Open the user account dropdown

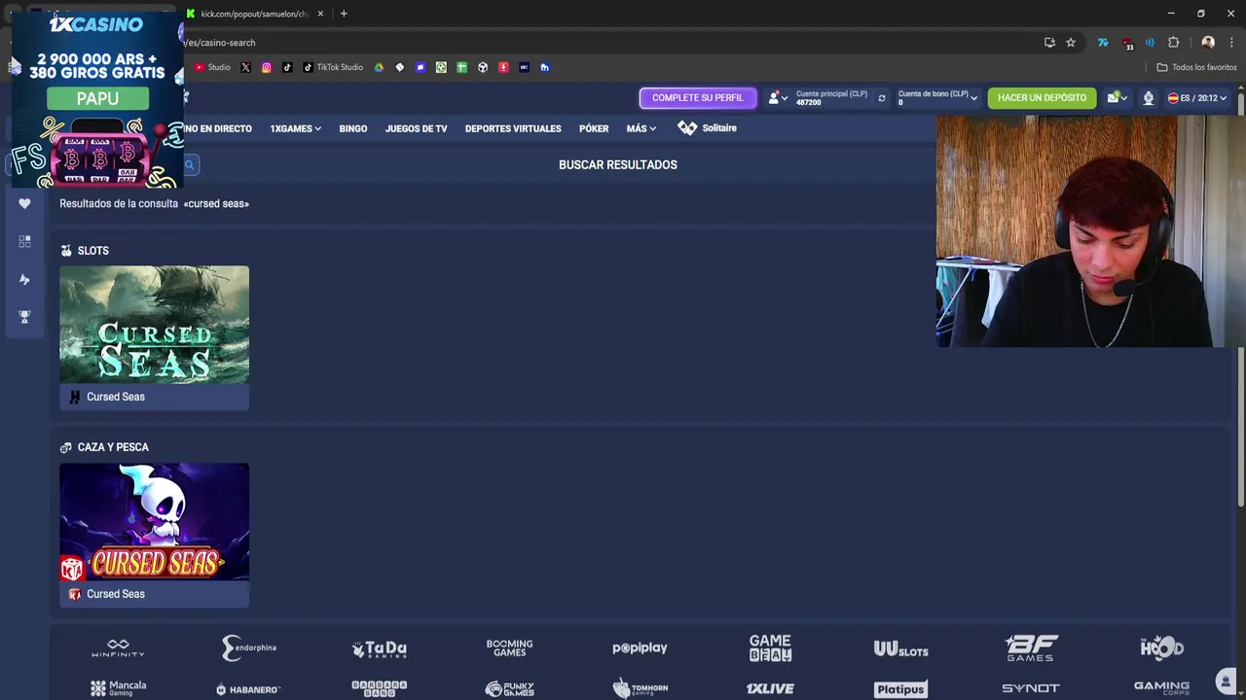[x=778, y=98]
